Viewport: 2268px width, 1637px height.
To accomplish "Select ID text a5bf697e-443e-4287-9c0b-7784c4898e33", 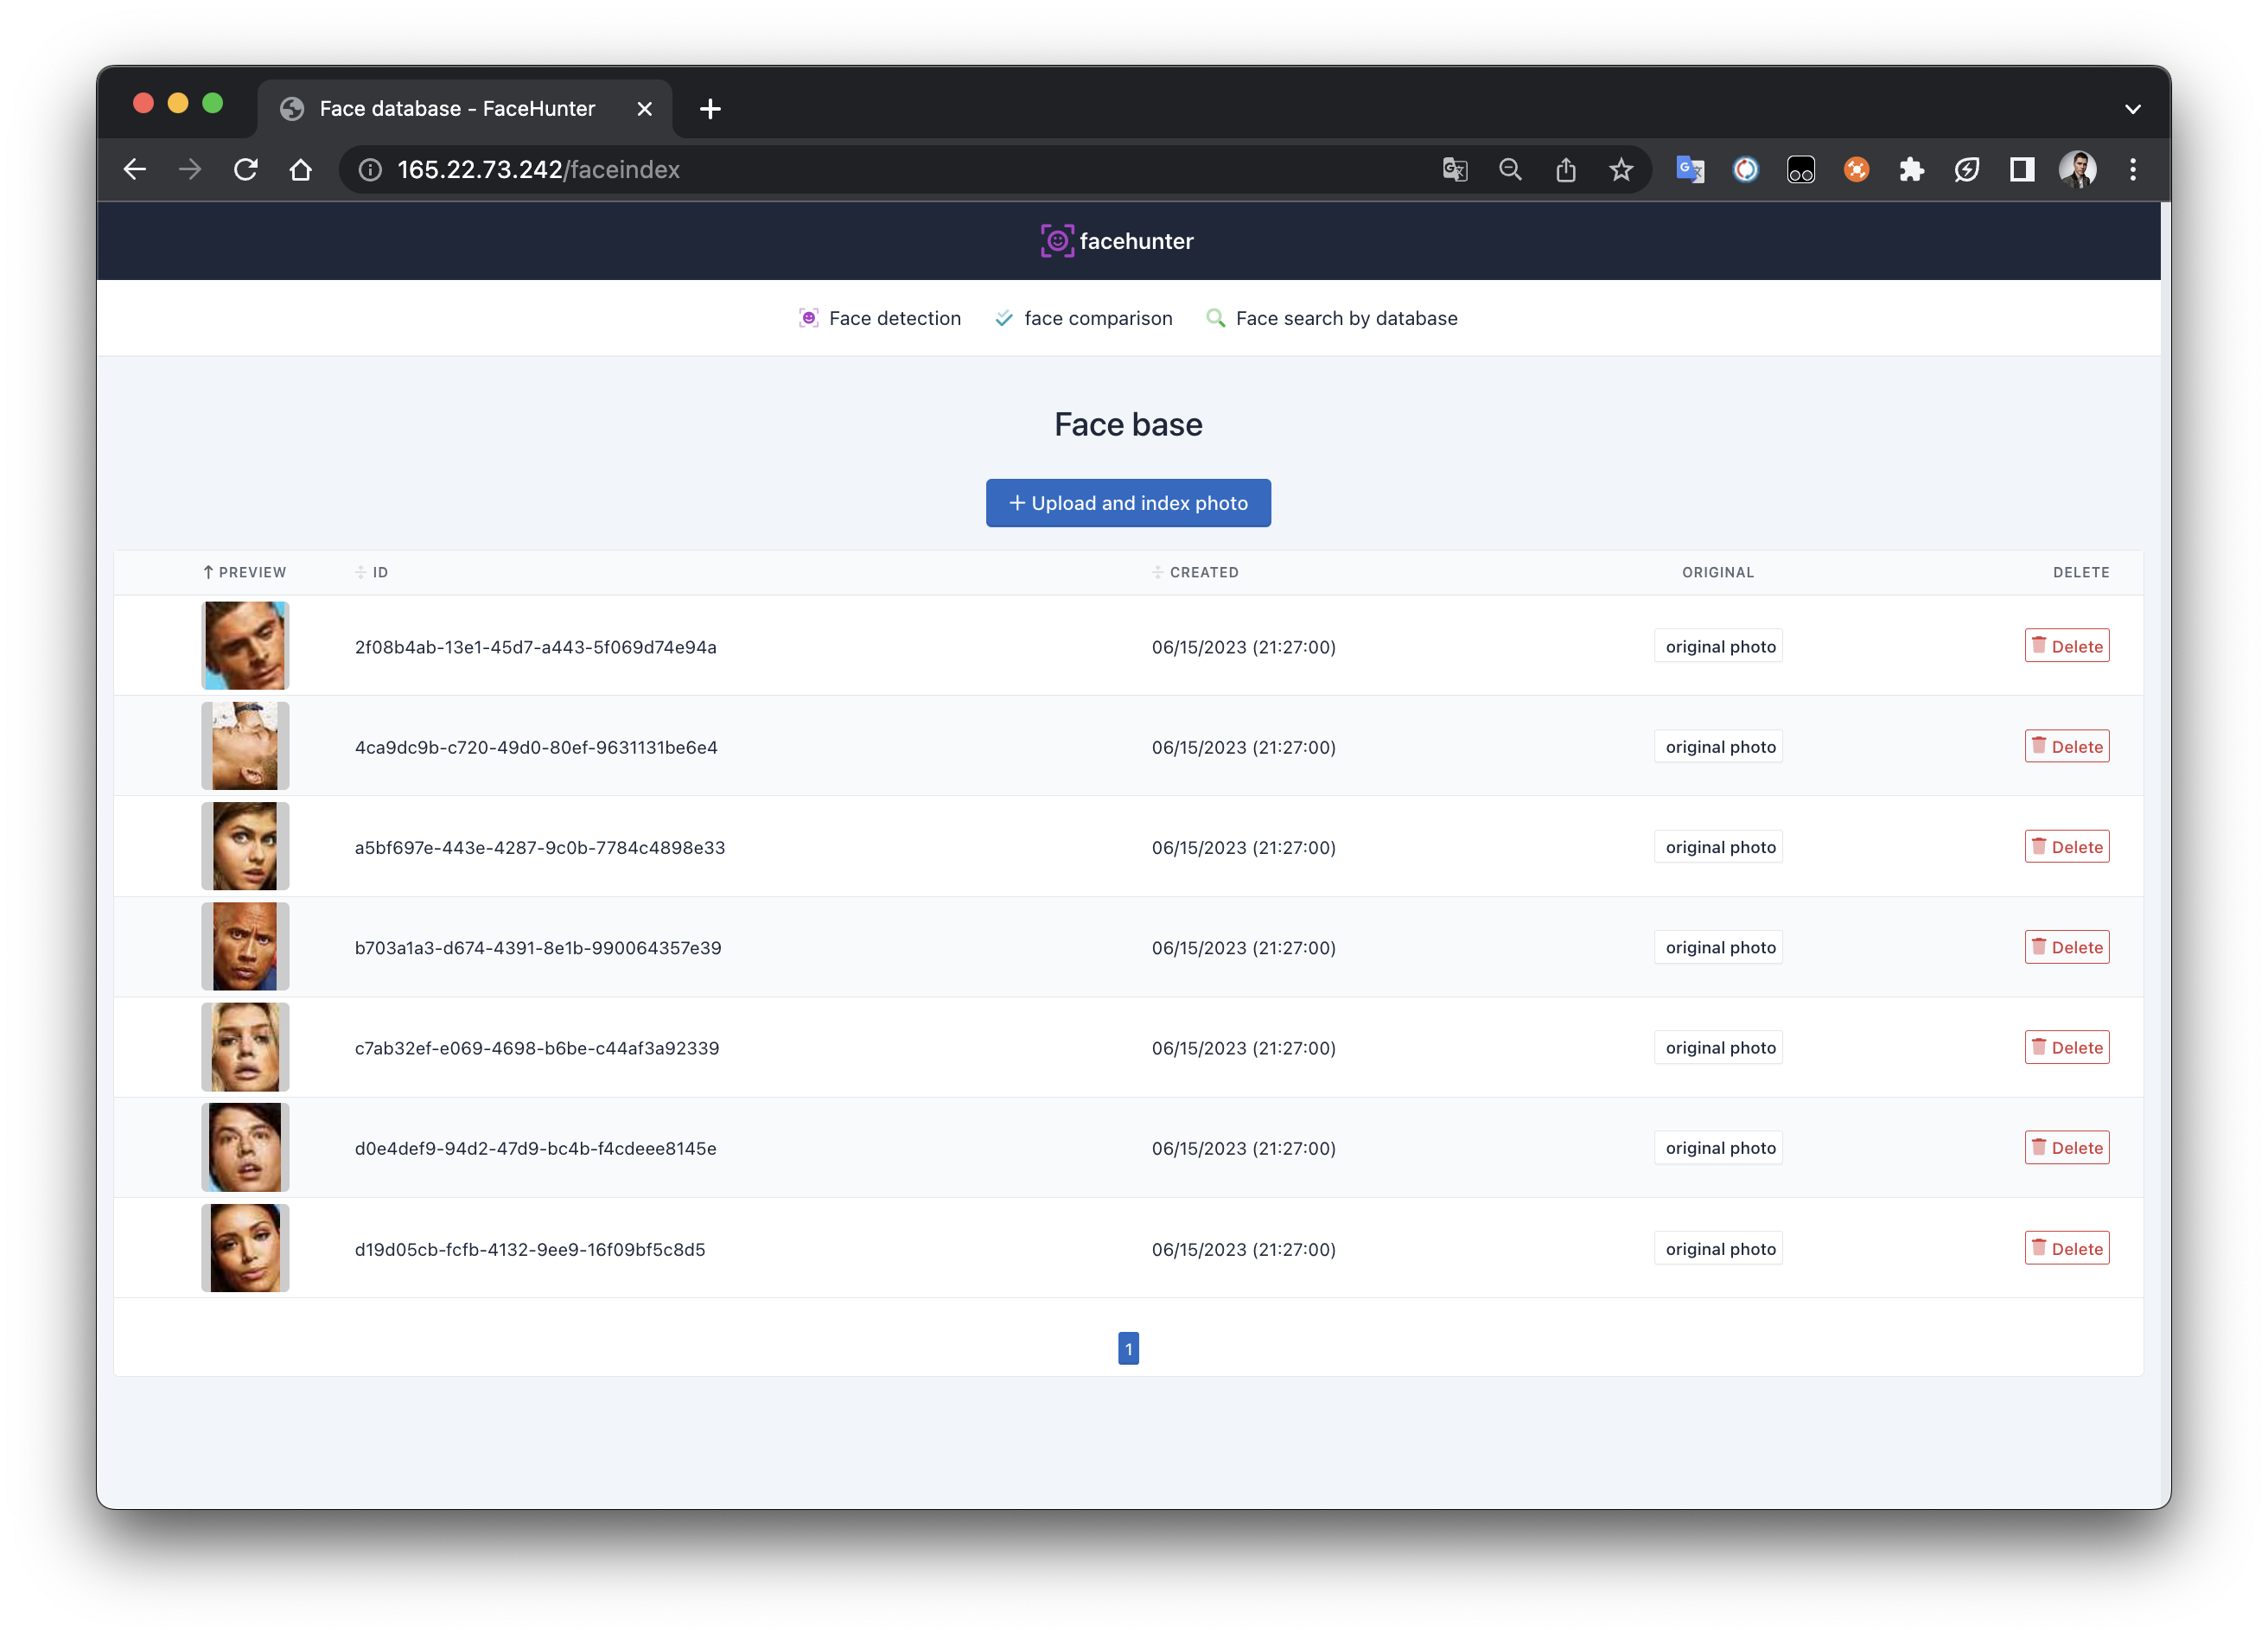I will point(540,848).
